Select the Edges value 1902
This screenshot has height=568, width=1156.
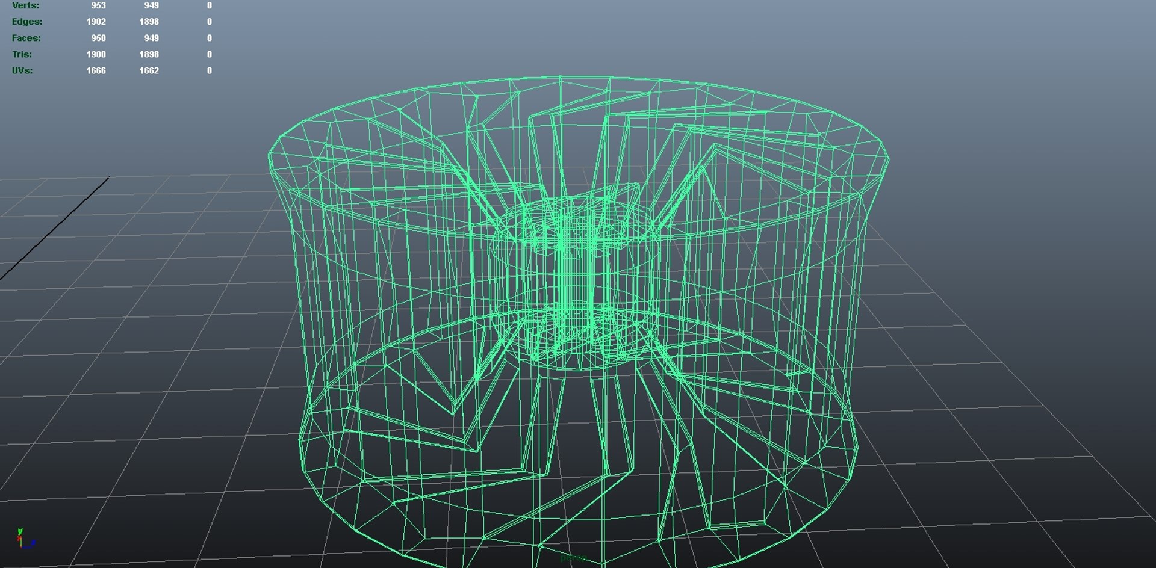point(96,22)
